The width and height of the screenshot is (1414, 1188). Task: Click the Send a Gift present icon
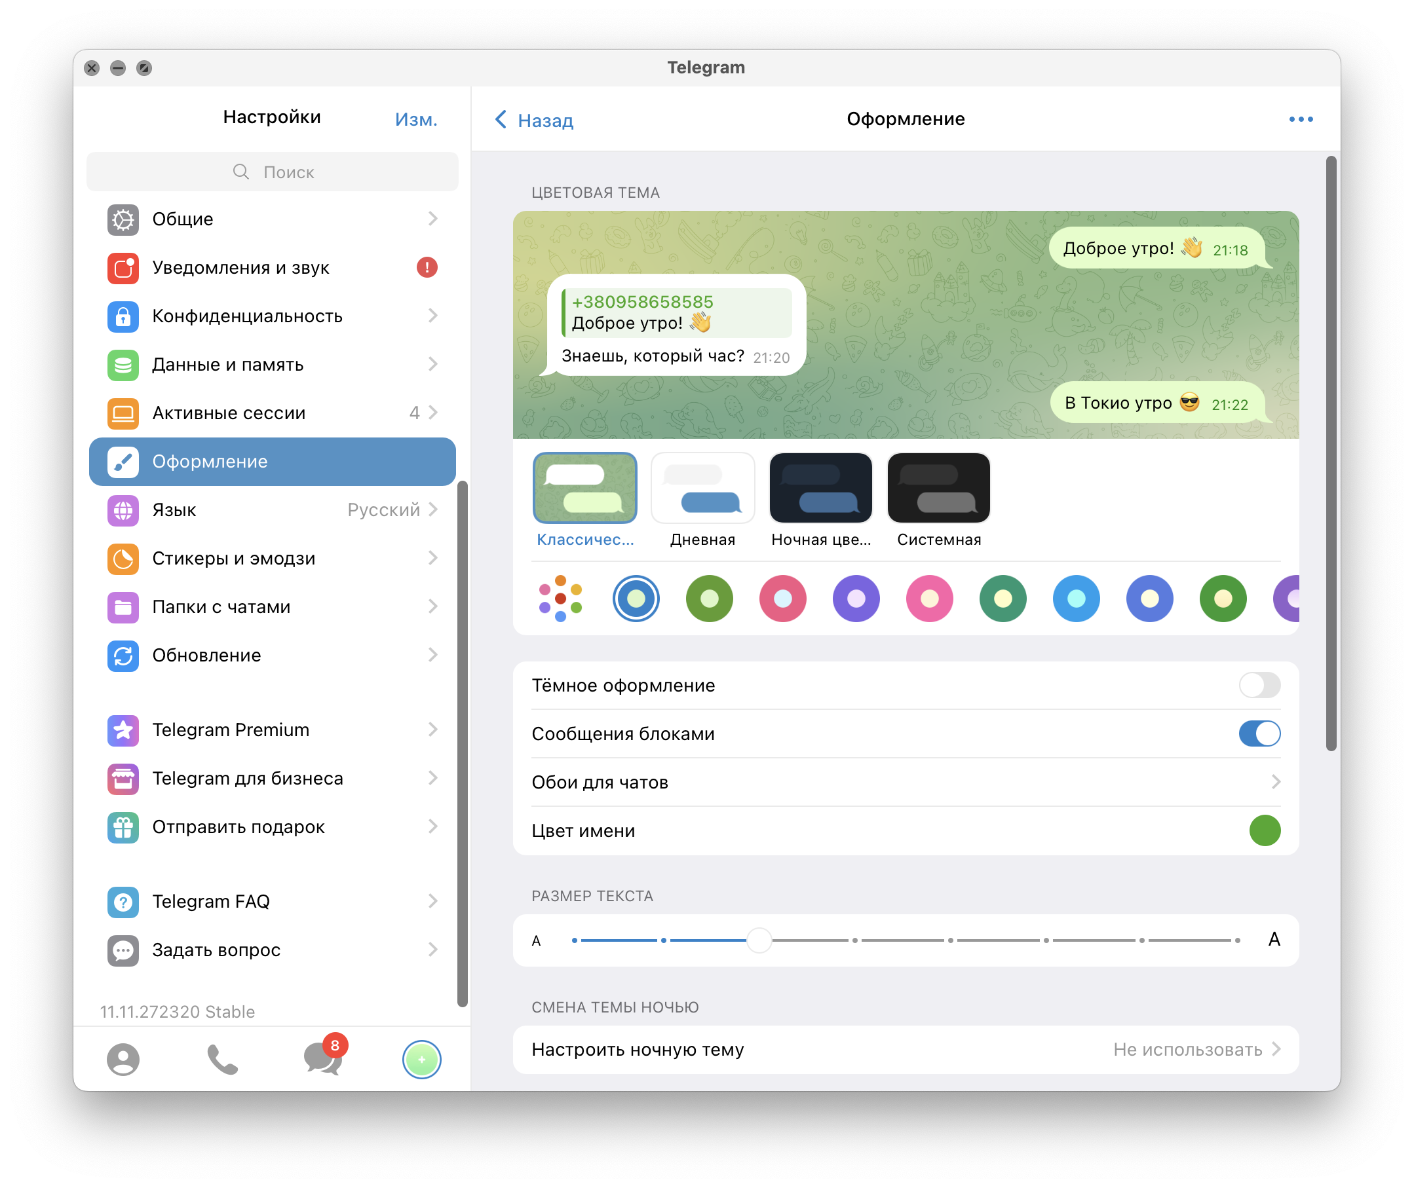point(123,827)
